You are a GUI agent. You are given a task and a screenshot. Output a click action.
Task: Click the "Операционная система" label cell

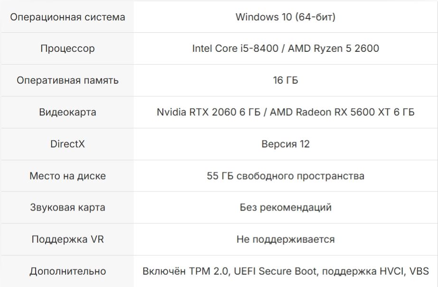click(x=67, y=17)
